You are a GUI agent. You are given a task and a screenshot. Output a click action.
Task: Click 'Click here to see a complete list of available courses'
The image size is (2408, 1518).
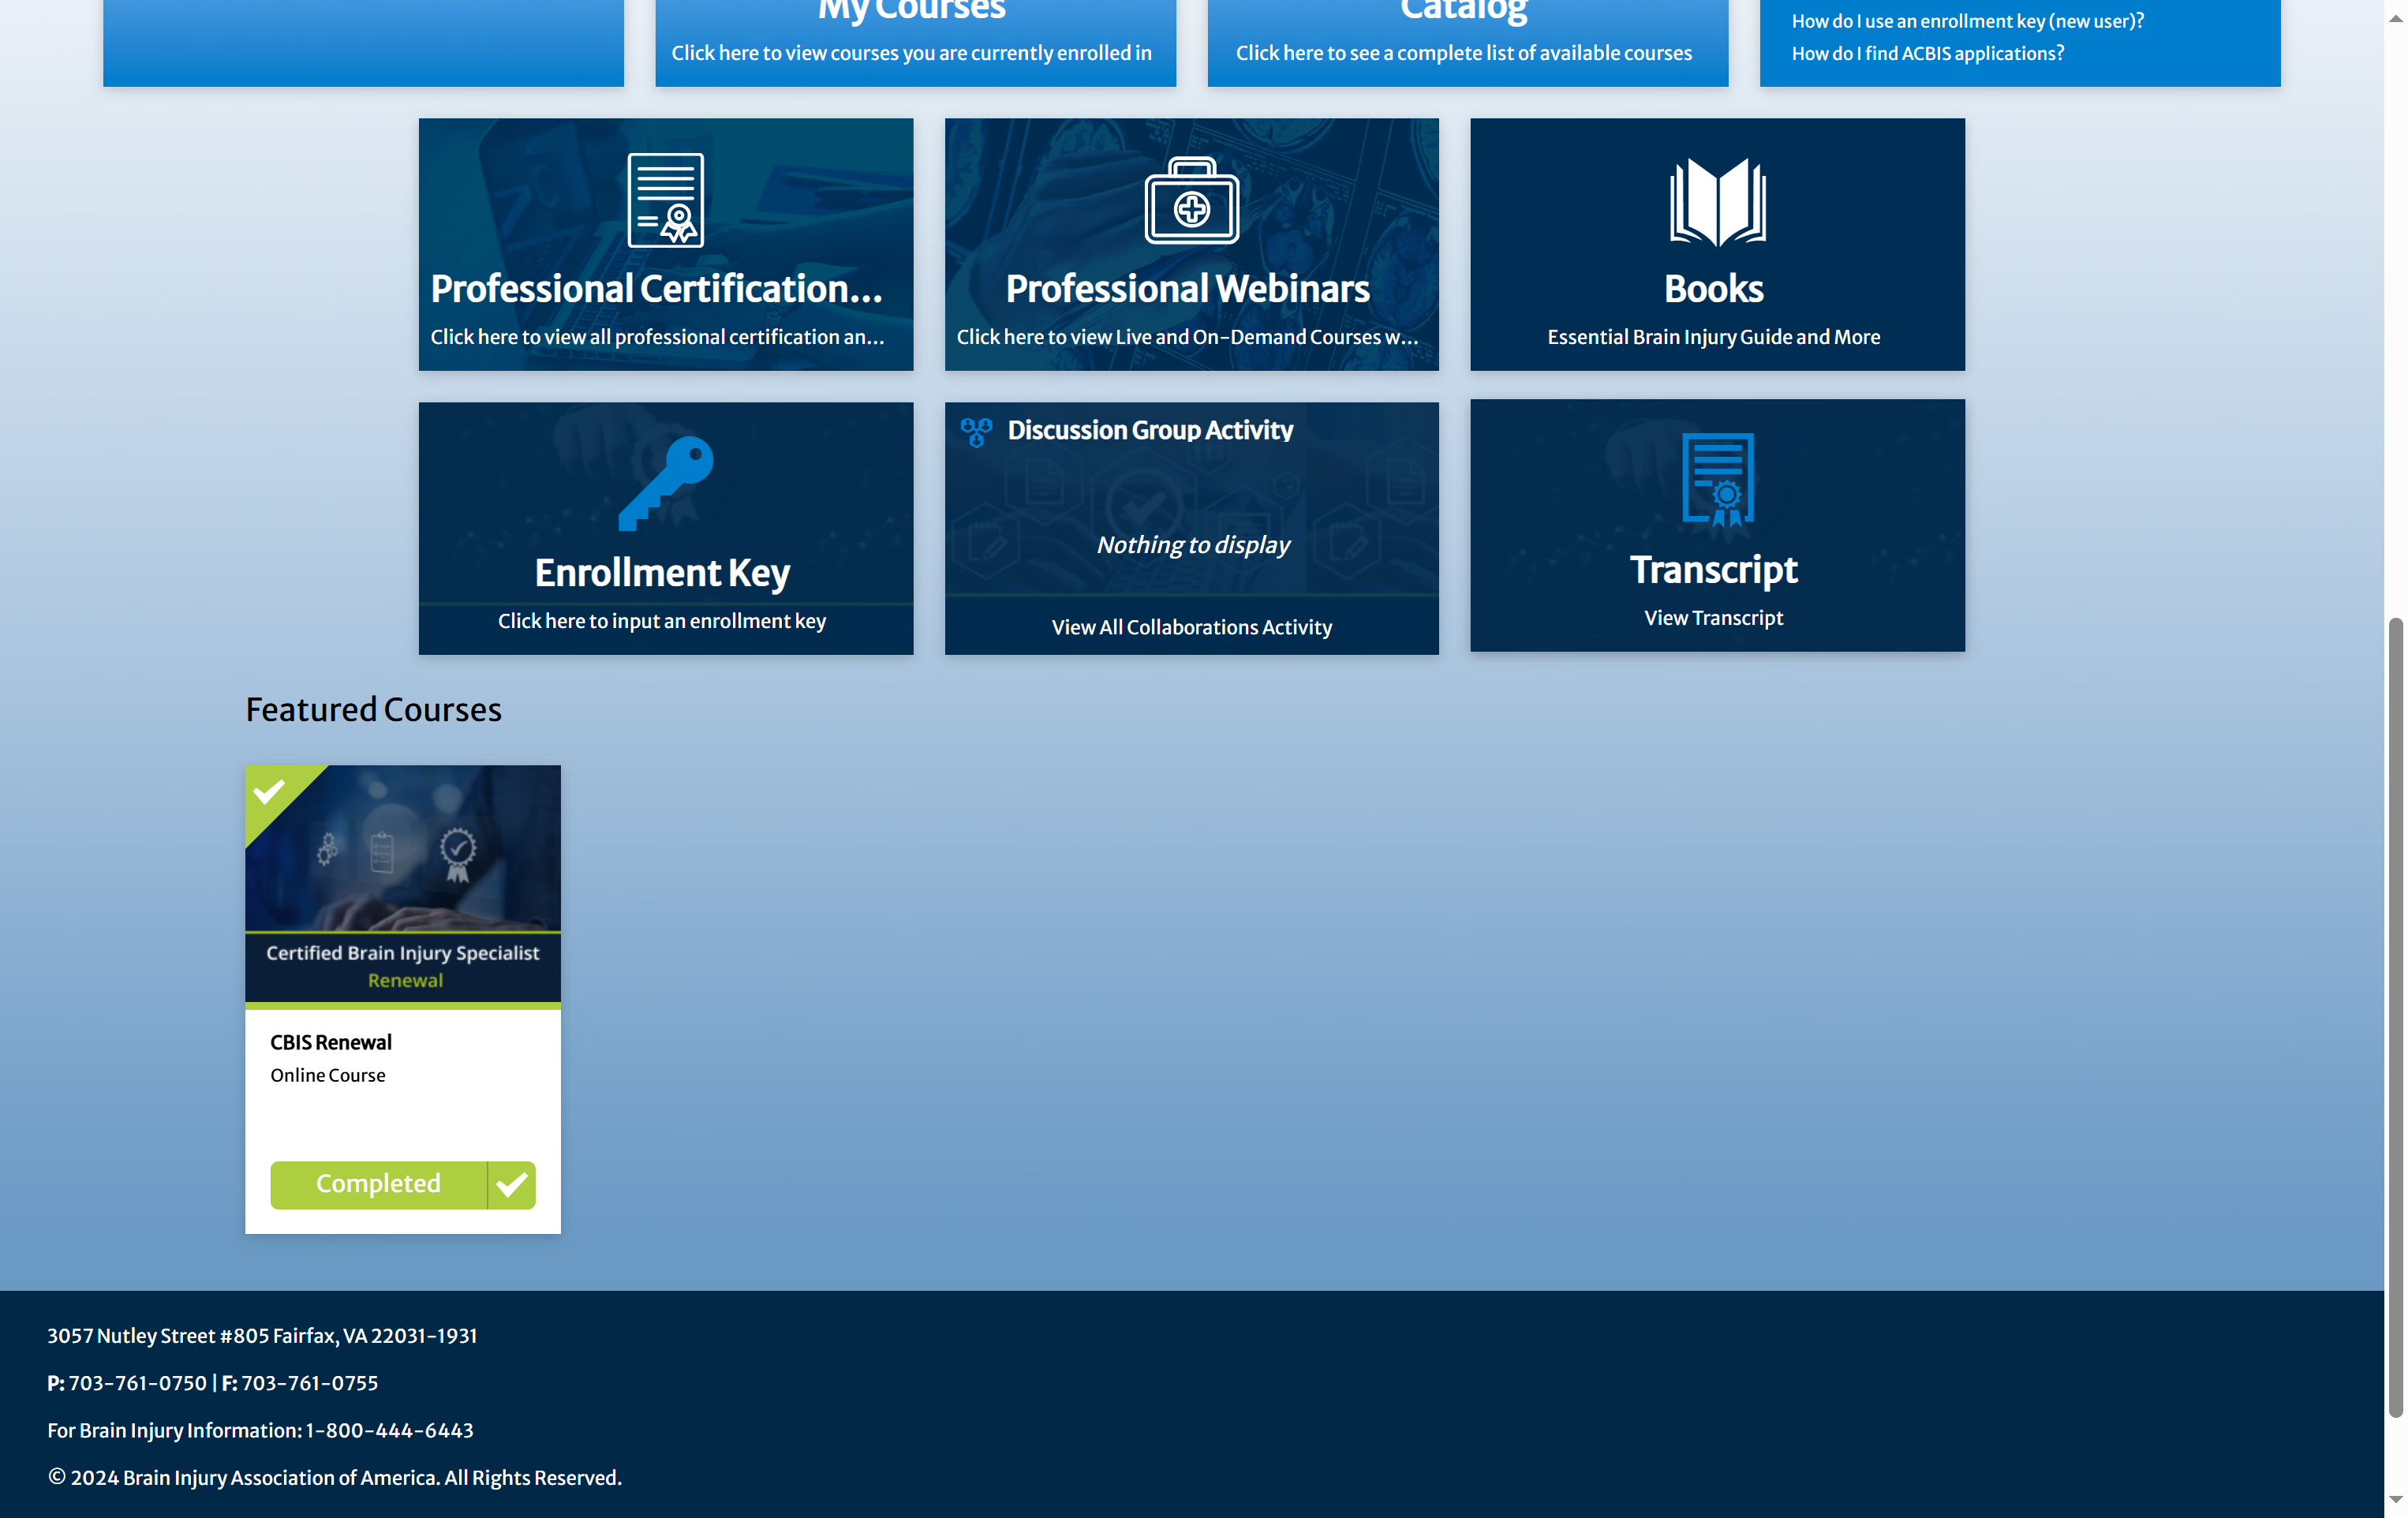pyautogui.click(x=1464, y=53)
